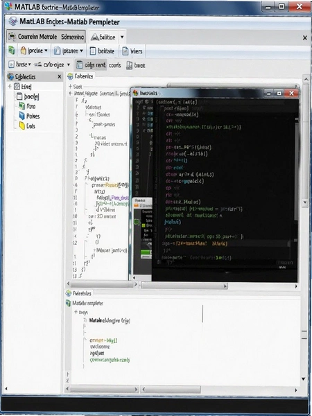The width and height of the screenshot is (312, 416).
Task: Expand the 'Eiirel' tree node
Action: [x=10, y=86]
